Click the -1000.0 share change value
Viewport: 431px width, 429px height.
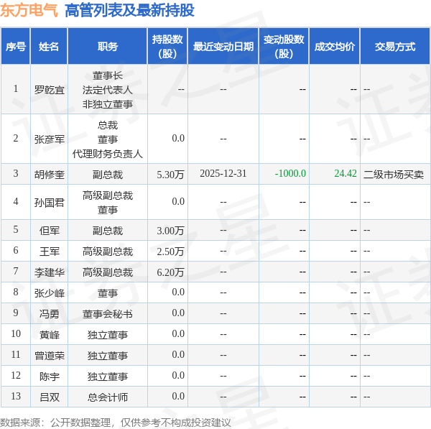point(290,173)
